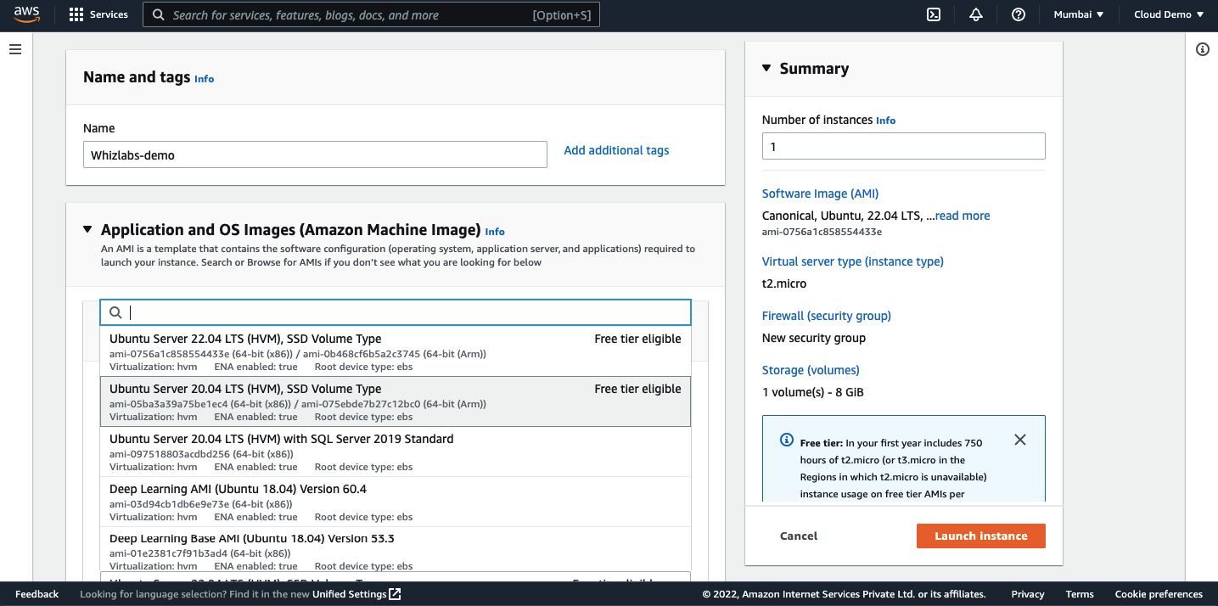Click the AMI search input field

[x=396, y=312]
